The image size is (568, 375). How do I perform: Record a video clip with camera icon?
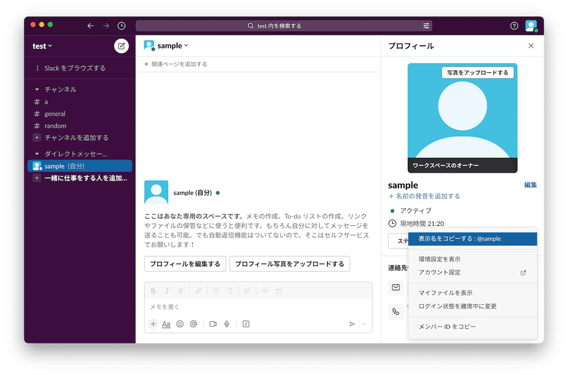[x=213, y=324]
